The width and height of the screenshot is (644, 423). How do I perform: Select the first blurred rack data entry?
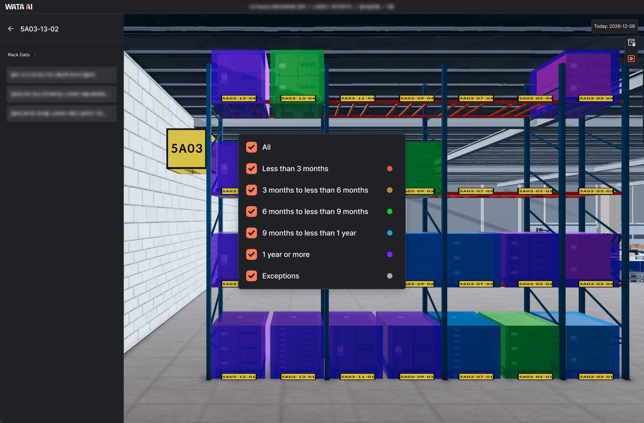tap(61, 75)
